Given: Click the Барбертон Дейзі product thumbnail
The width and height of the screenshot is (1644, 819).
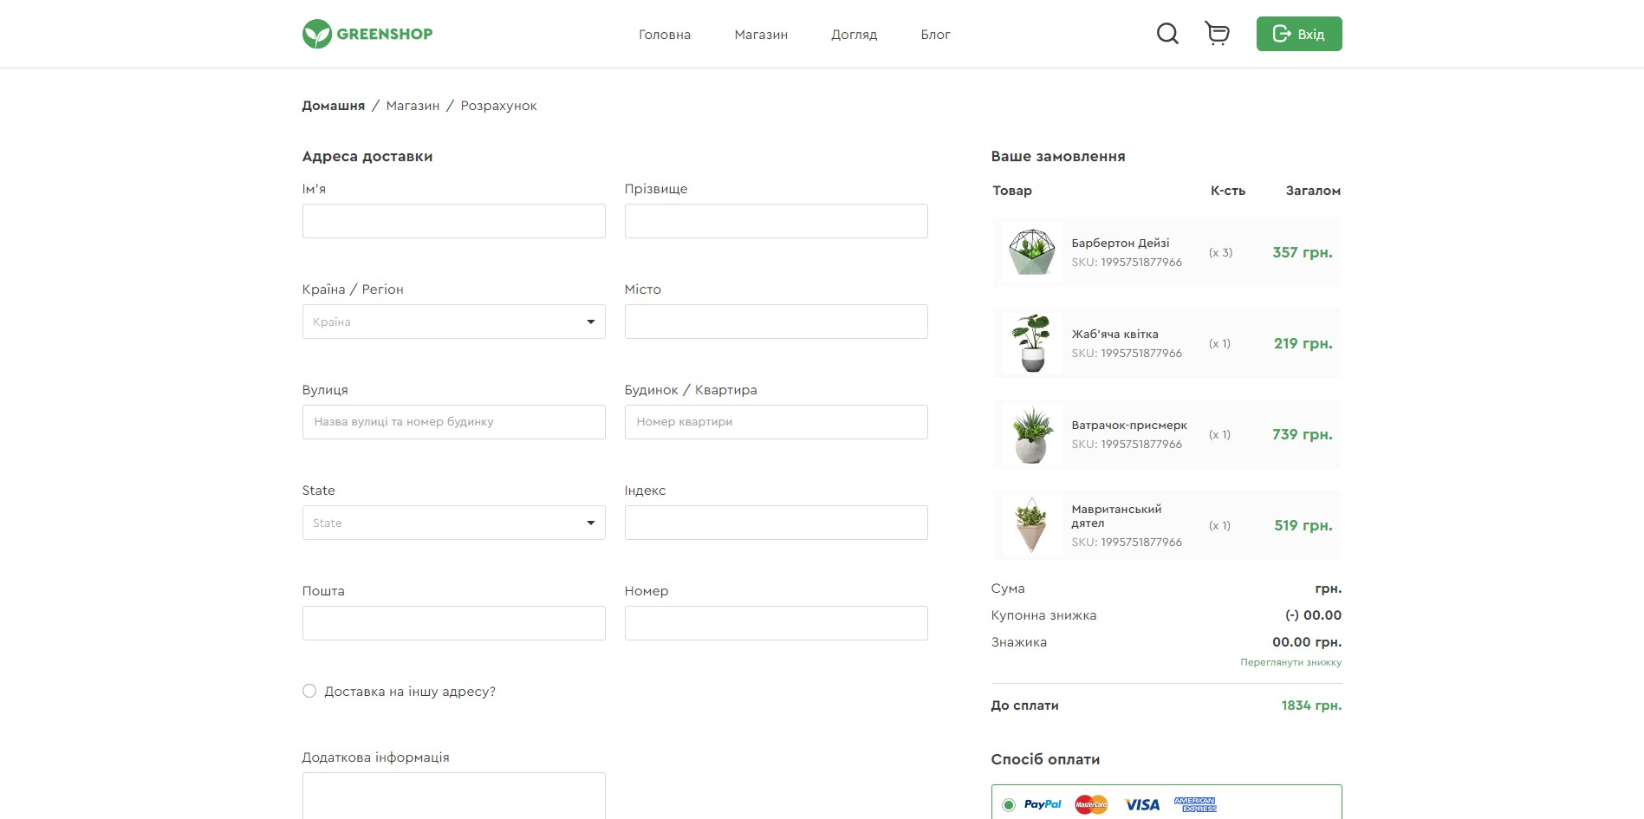Looking at the screenshot, I should (x=1032, y=252).
